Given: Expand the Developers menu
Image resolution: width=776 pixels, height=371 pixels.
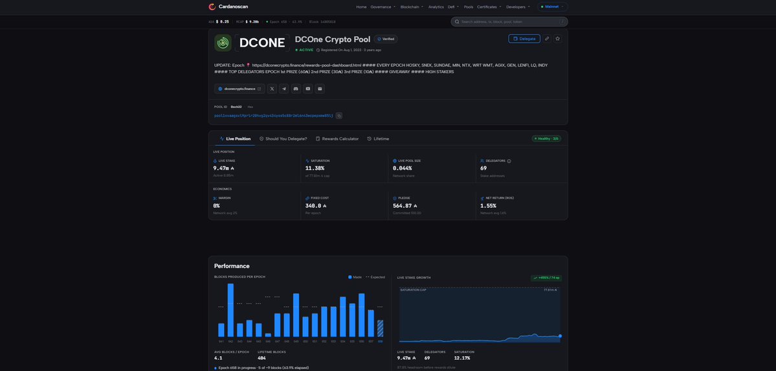Looking at the screenshot, I should click(x=518, y=7).
